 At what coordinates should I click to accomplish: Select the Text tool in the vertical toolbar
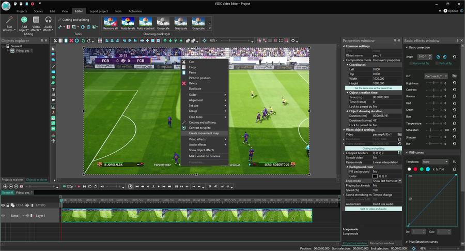pyautogui.click(x=53, y=89)
